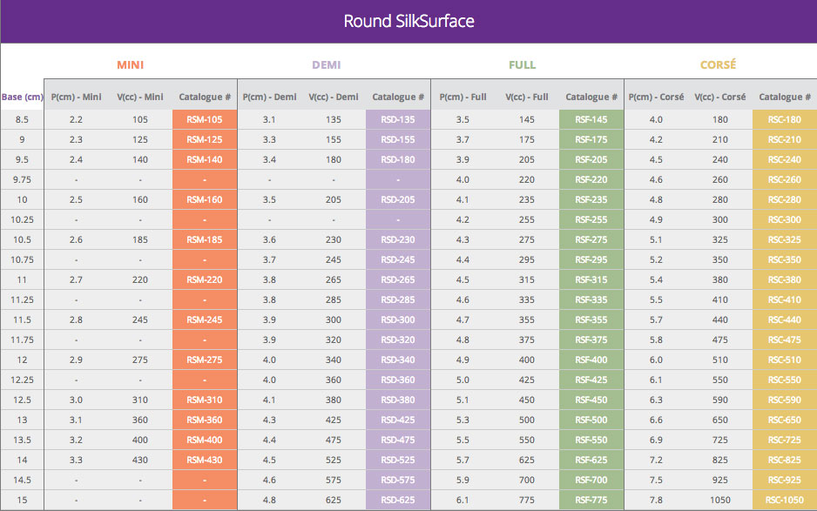This screenshot has height=511, width=817.
Task: Click the P(cm) - Mini column header
Action: 76,97
